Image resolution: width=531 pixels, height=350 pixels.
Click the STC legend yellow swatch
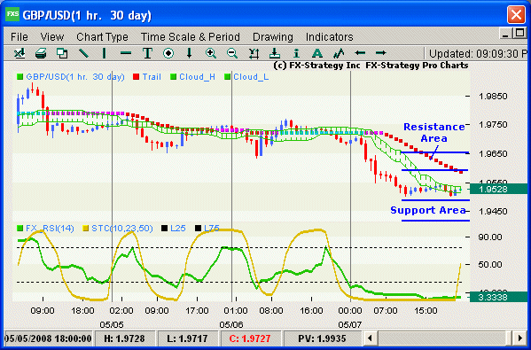coord(86,229)
